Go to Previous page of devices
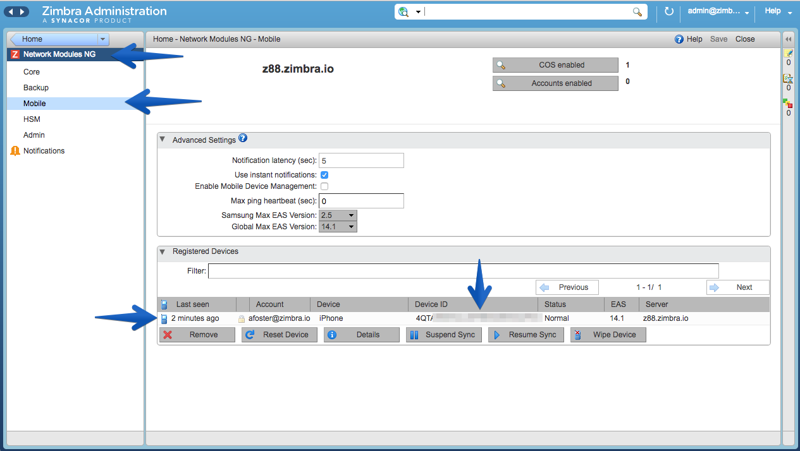 (x=567, y=287)
